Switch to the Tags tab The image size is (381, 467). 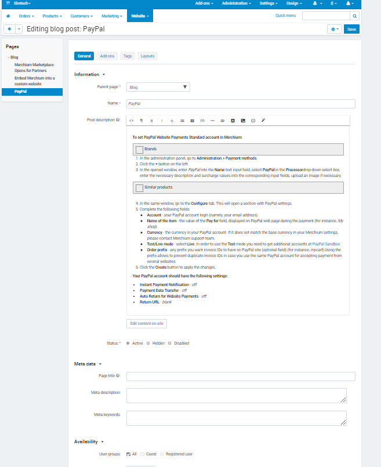[128, 56]
